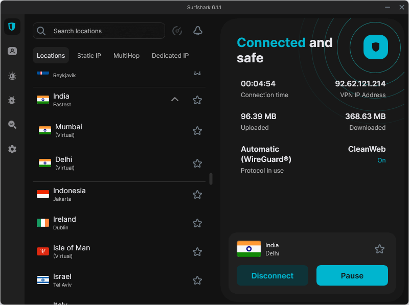Open notifications with the bell icon
The image size is (409, 305).
(x=198, y=31)
